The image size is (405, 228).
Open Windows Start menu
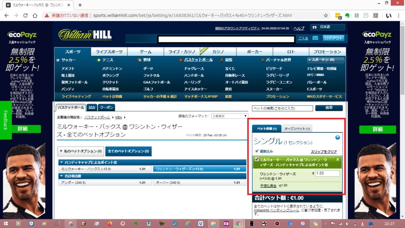(6, 224)
